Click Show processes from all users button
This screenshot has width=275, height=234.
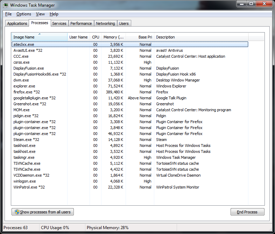click(43, 212)
